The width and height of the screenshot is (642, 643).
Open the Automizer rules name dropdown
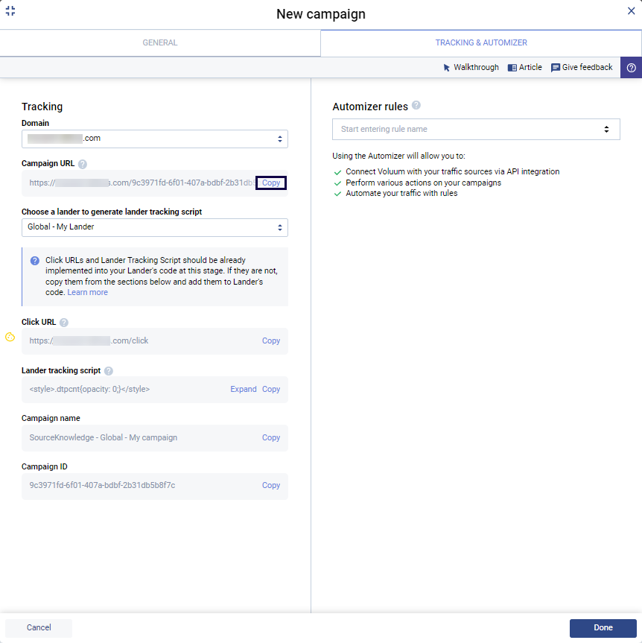click(x=476, y=130)
